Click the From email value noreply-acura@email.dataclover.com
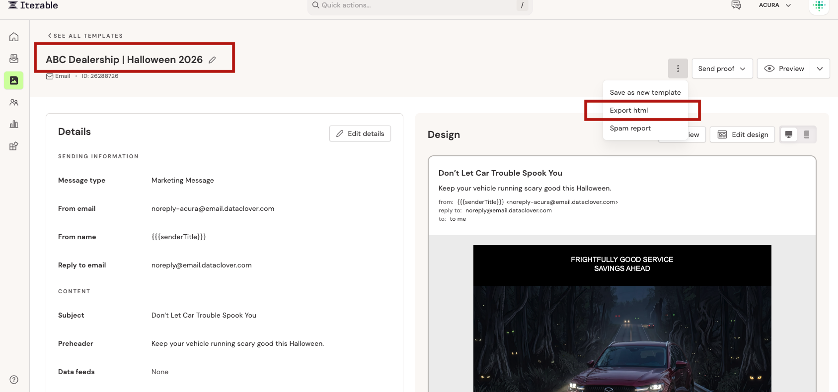838x392 pixels. tap(213, 208)
